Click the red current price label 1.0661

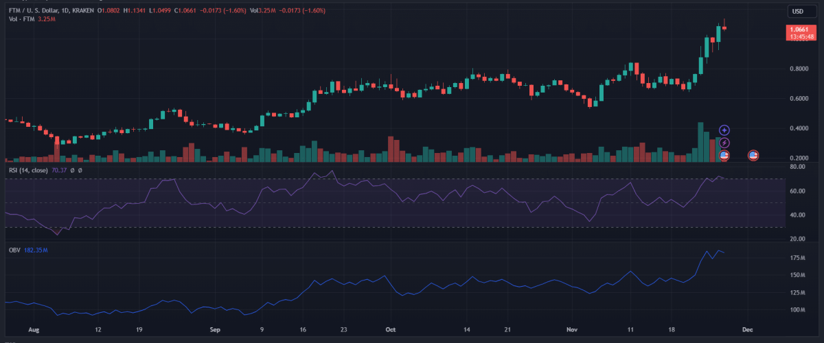(798, 29)
